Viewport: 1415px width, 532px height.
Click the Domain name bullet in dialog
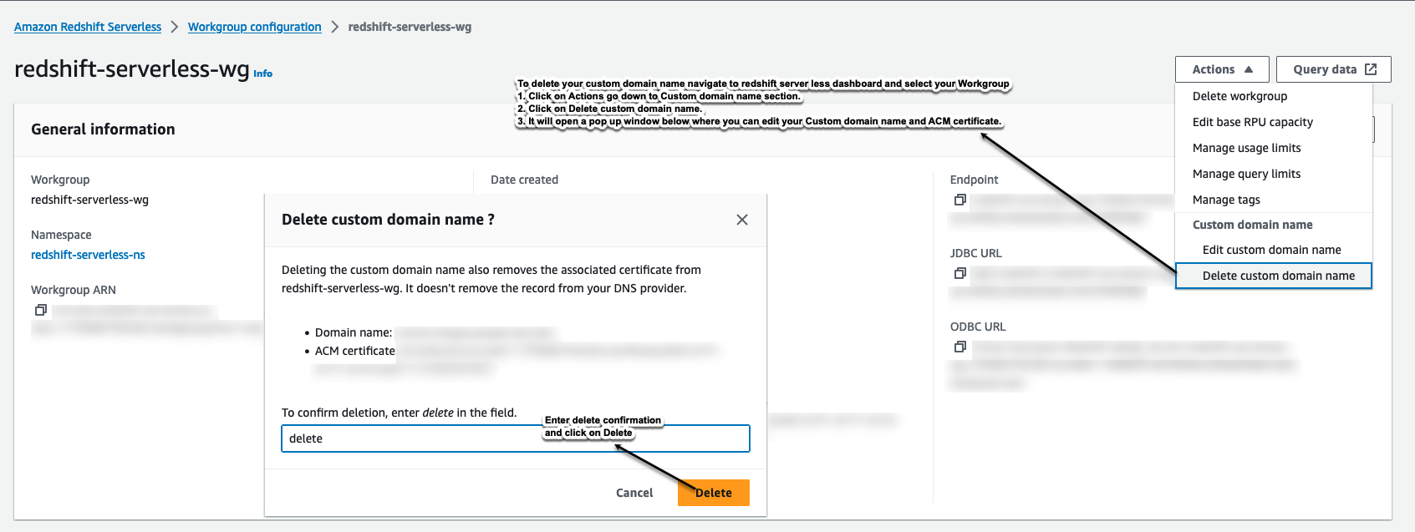pyautogui.click(x=353, y=332)
